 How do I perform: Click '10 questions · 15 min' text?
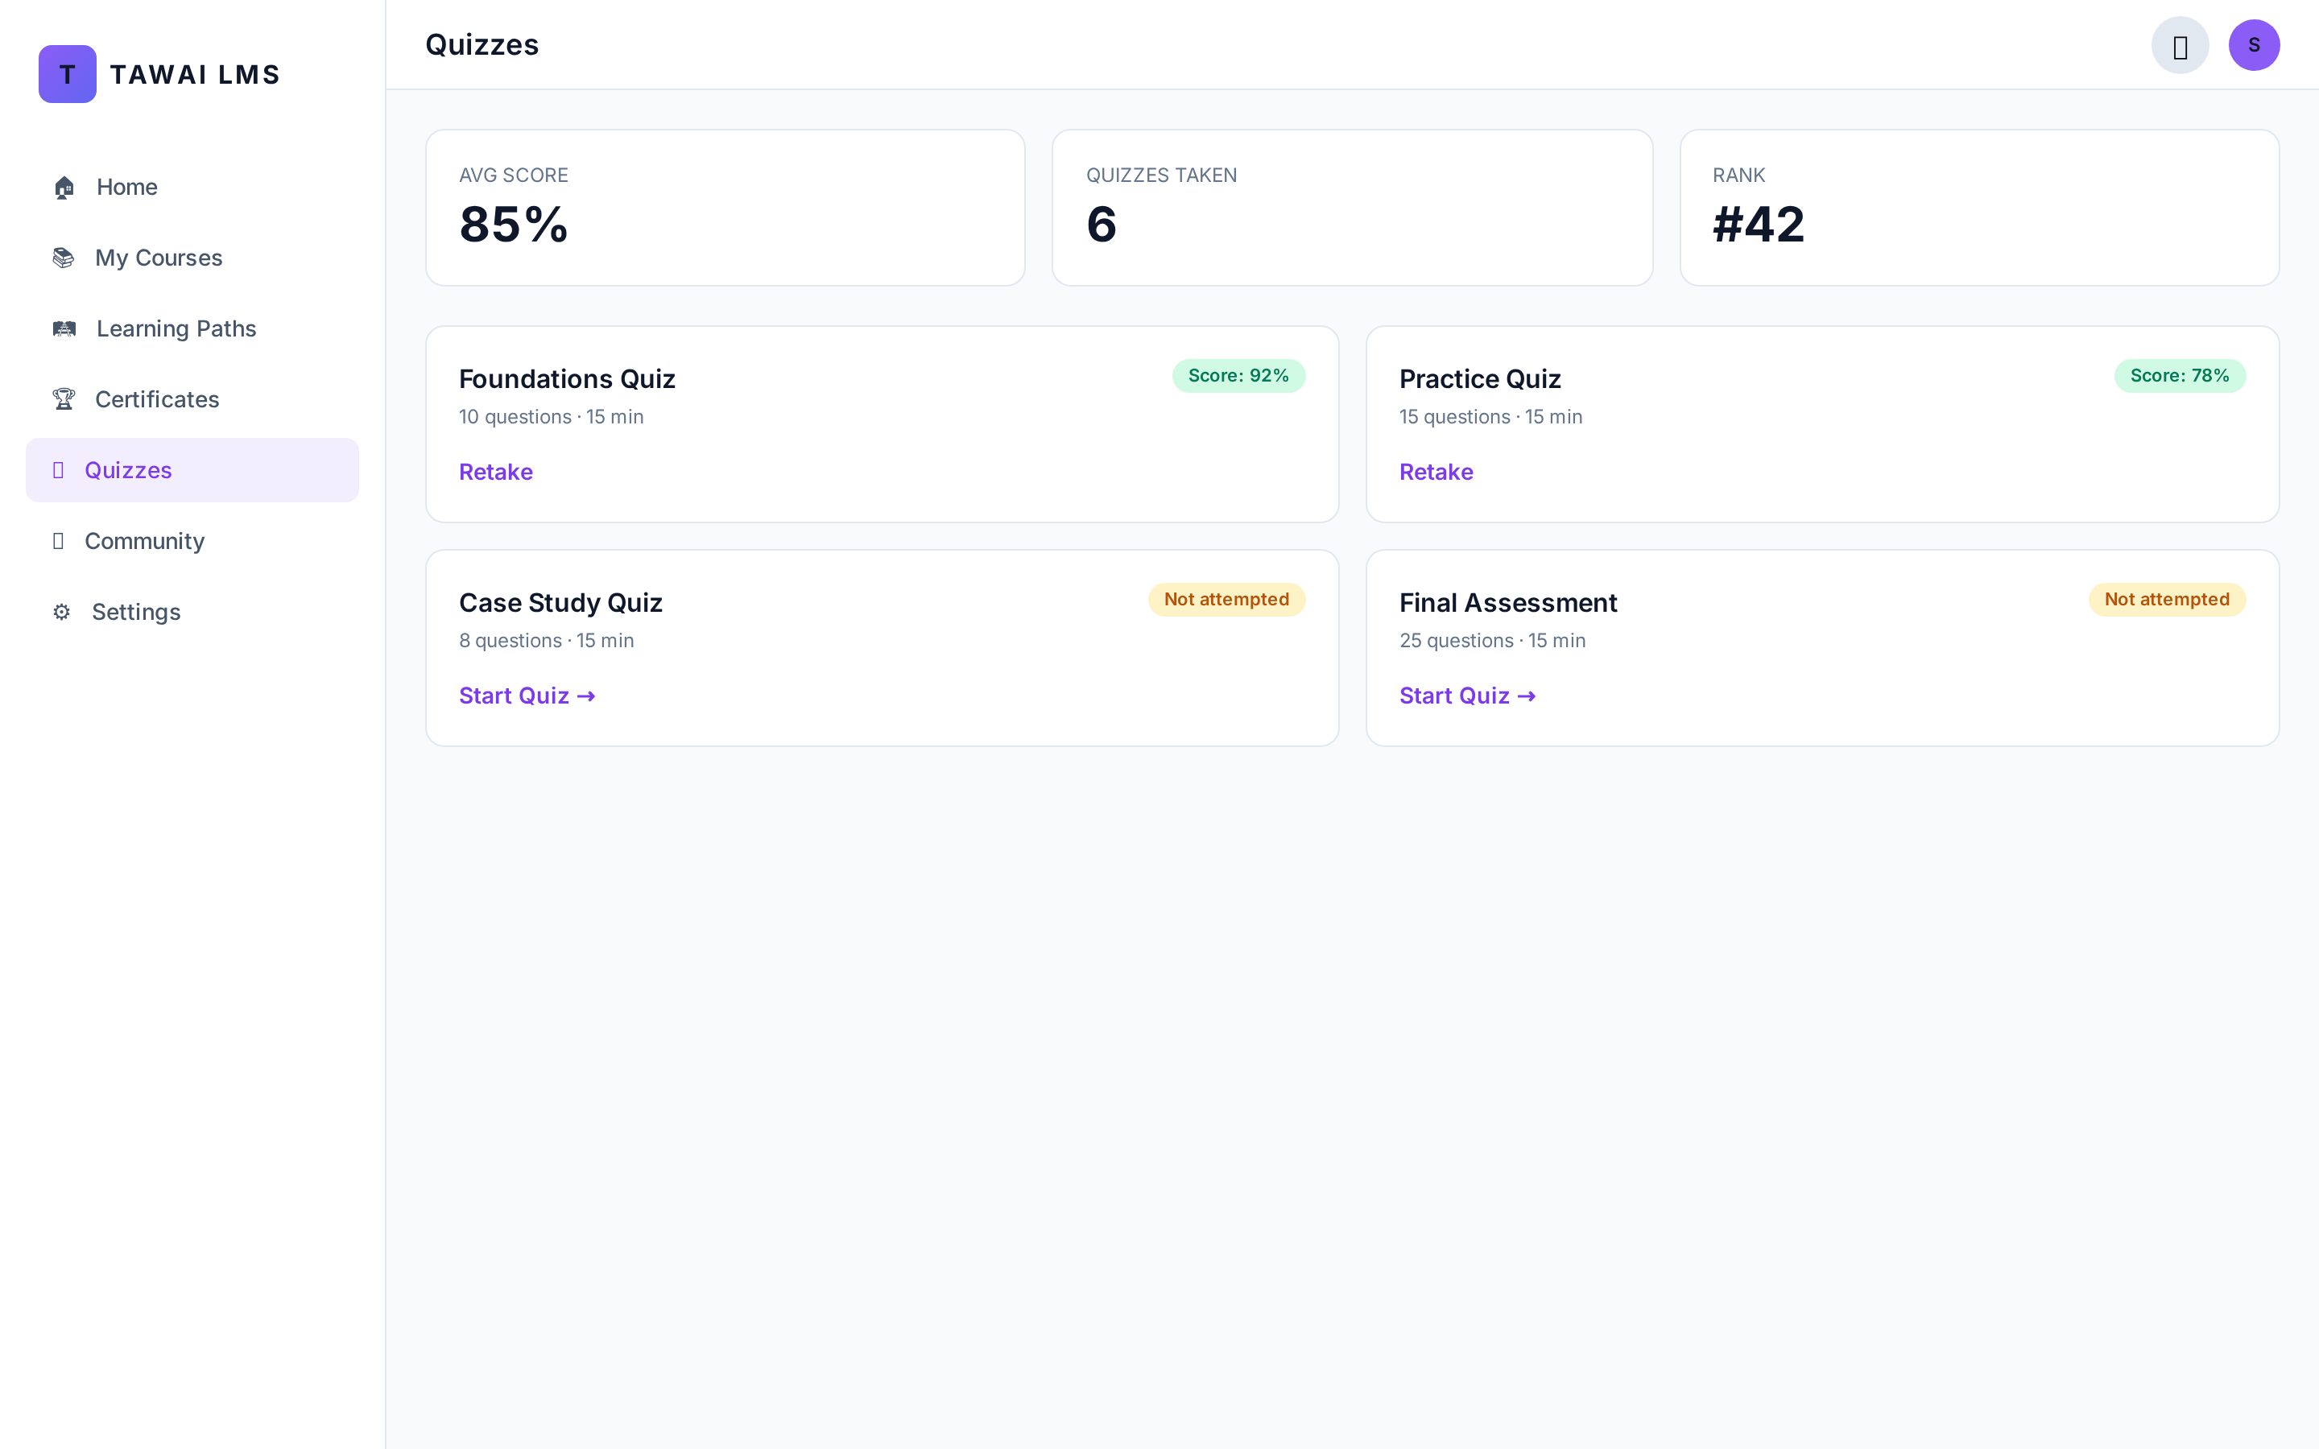coord(551,417)
